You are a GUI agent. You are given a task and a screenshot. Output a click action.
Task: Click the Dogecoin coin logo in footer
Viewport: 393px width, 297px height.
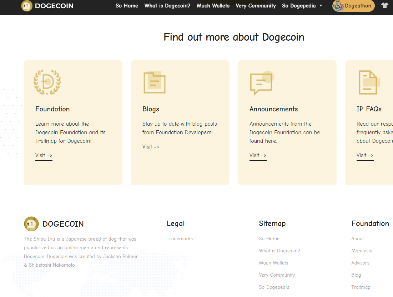(31, 224)
